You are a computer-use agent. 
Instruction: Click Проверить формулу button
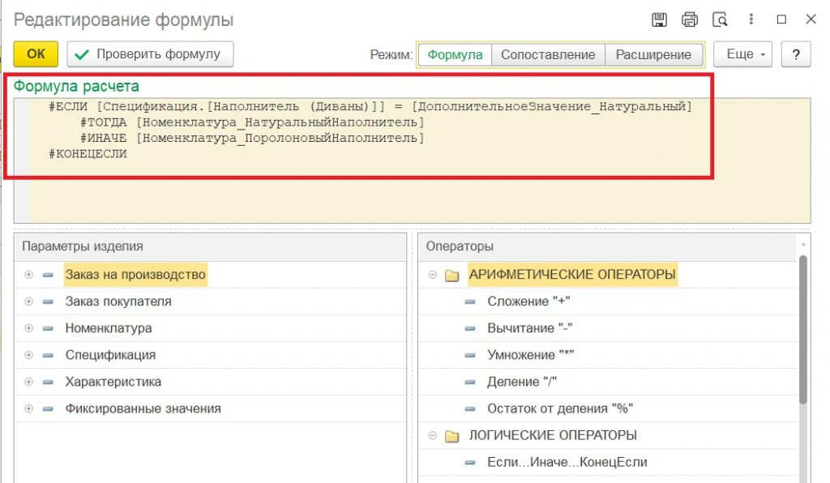150,54
